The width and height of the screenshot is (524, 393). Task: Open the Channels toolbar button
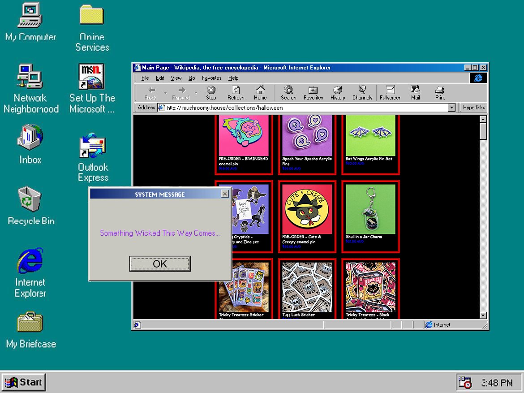(x=362, y=93)
